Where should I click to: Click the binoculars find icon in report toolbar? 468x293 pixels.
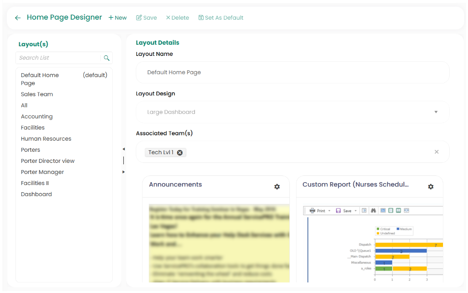point(373,211)
